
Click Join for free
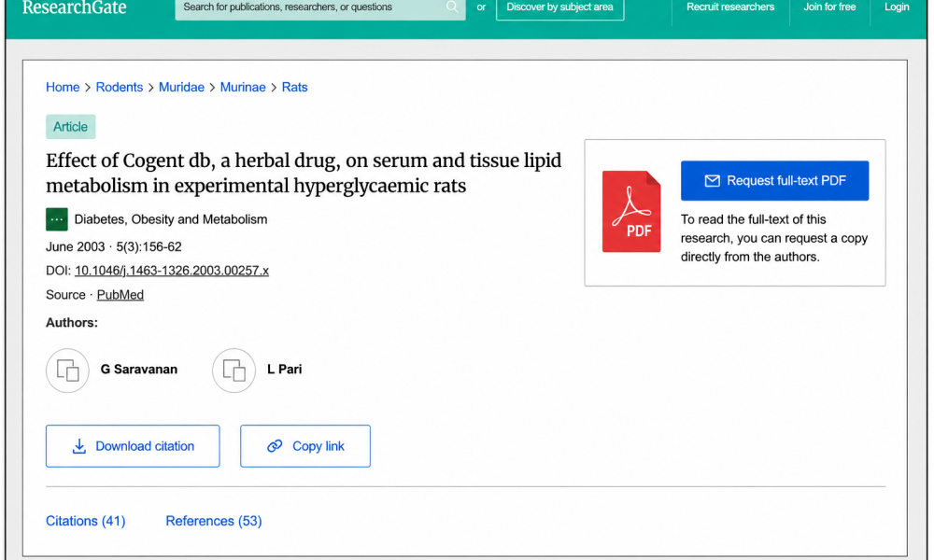click(x=829, y=7)
